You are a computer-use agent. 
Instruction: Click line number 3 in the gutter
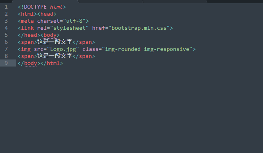(x=6, y=21)
